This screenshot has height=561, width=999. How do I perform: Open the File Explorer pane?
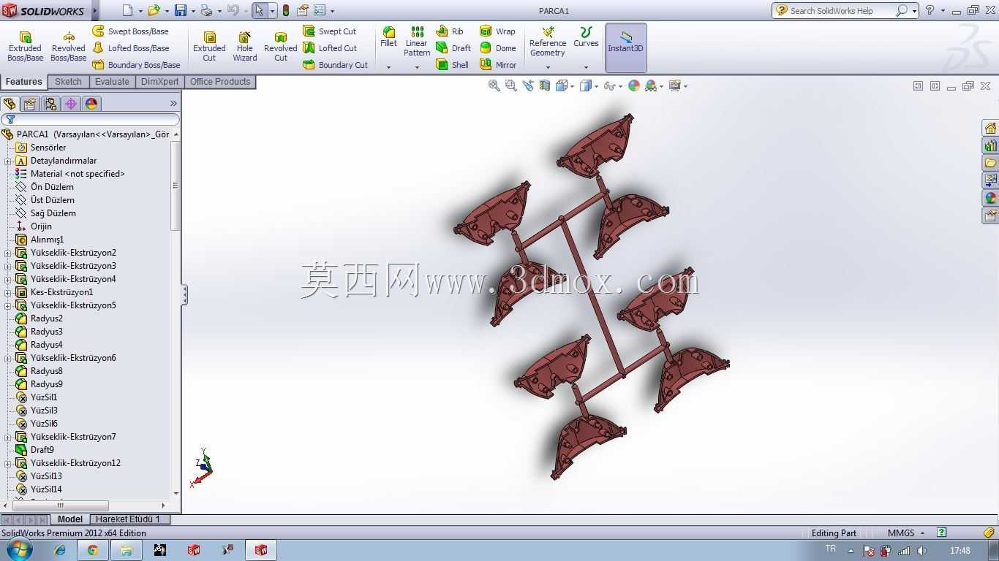click(x=990, y=163)
